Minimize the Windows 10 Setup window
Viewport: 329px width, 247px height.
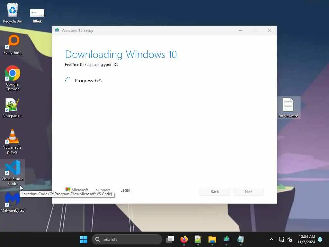[240, 31]
